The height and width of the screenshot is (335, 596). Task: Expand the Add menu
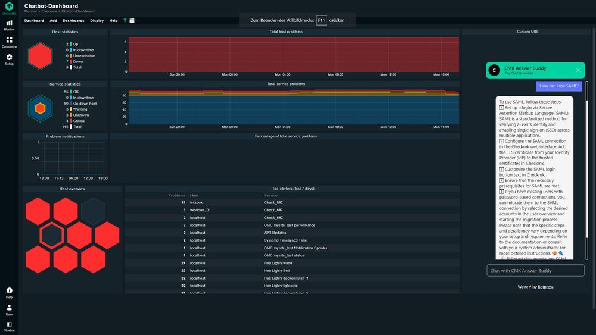click(x=53, y=20)
